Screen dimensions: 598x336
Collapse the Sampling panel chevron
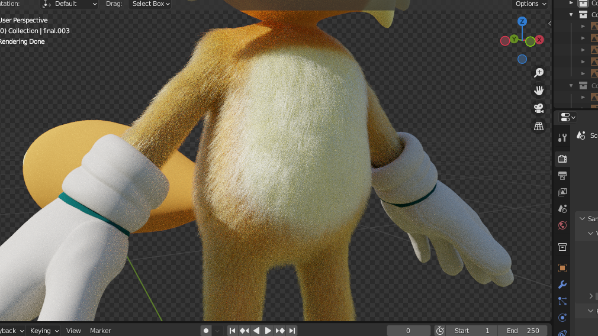click(582, 219)
